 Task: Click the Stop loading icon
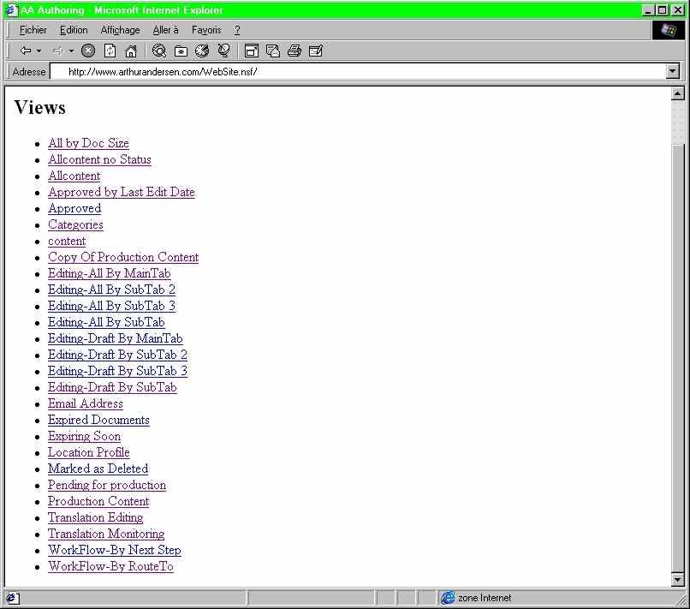(88, 51)
